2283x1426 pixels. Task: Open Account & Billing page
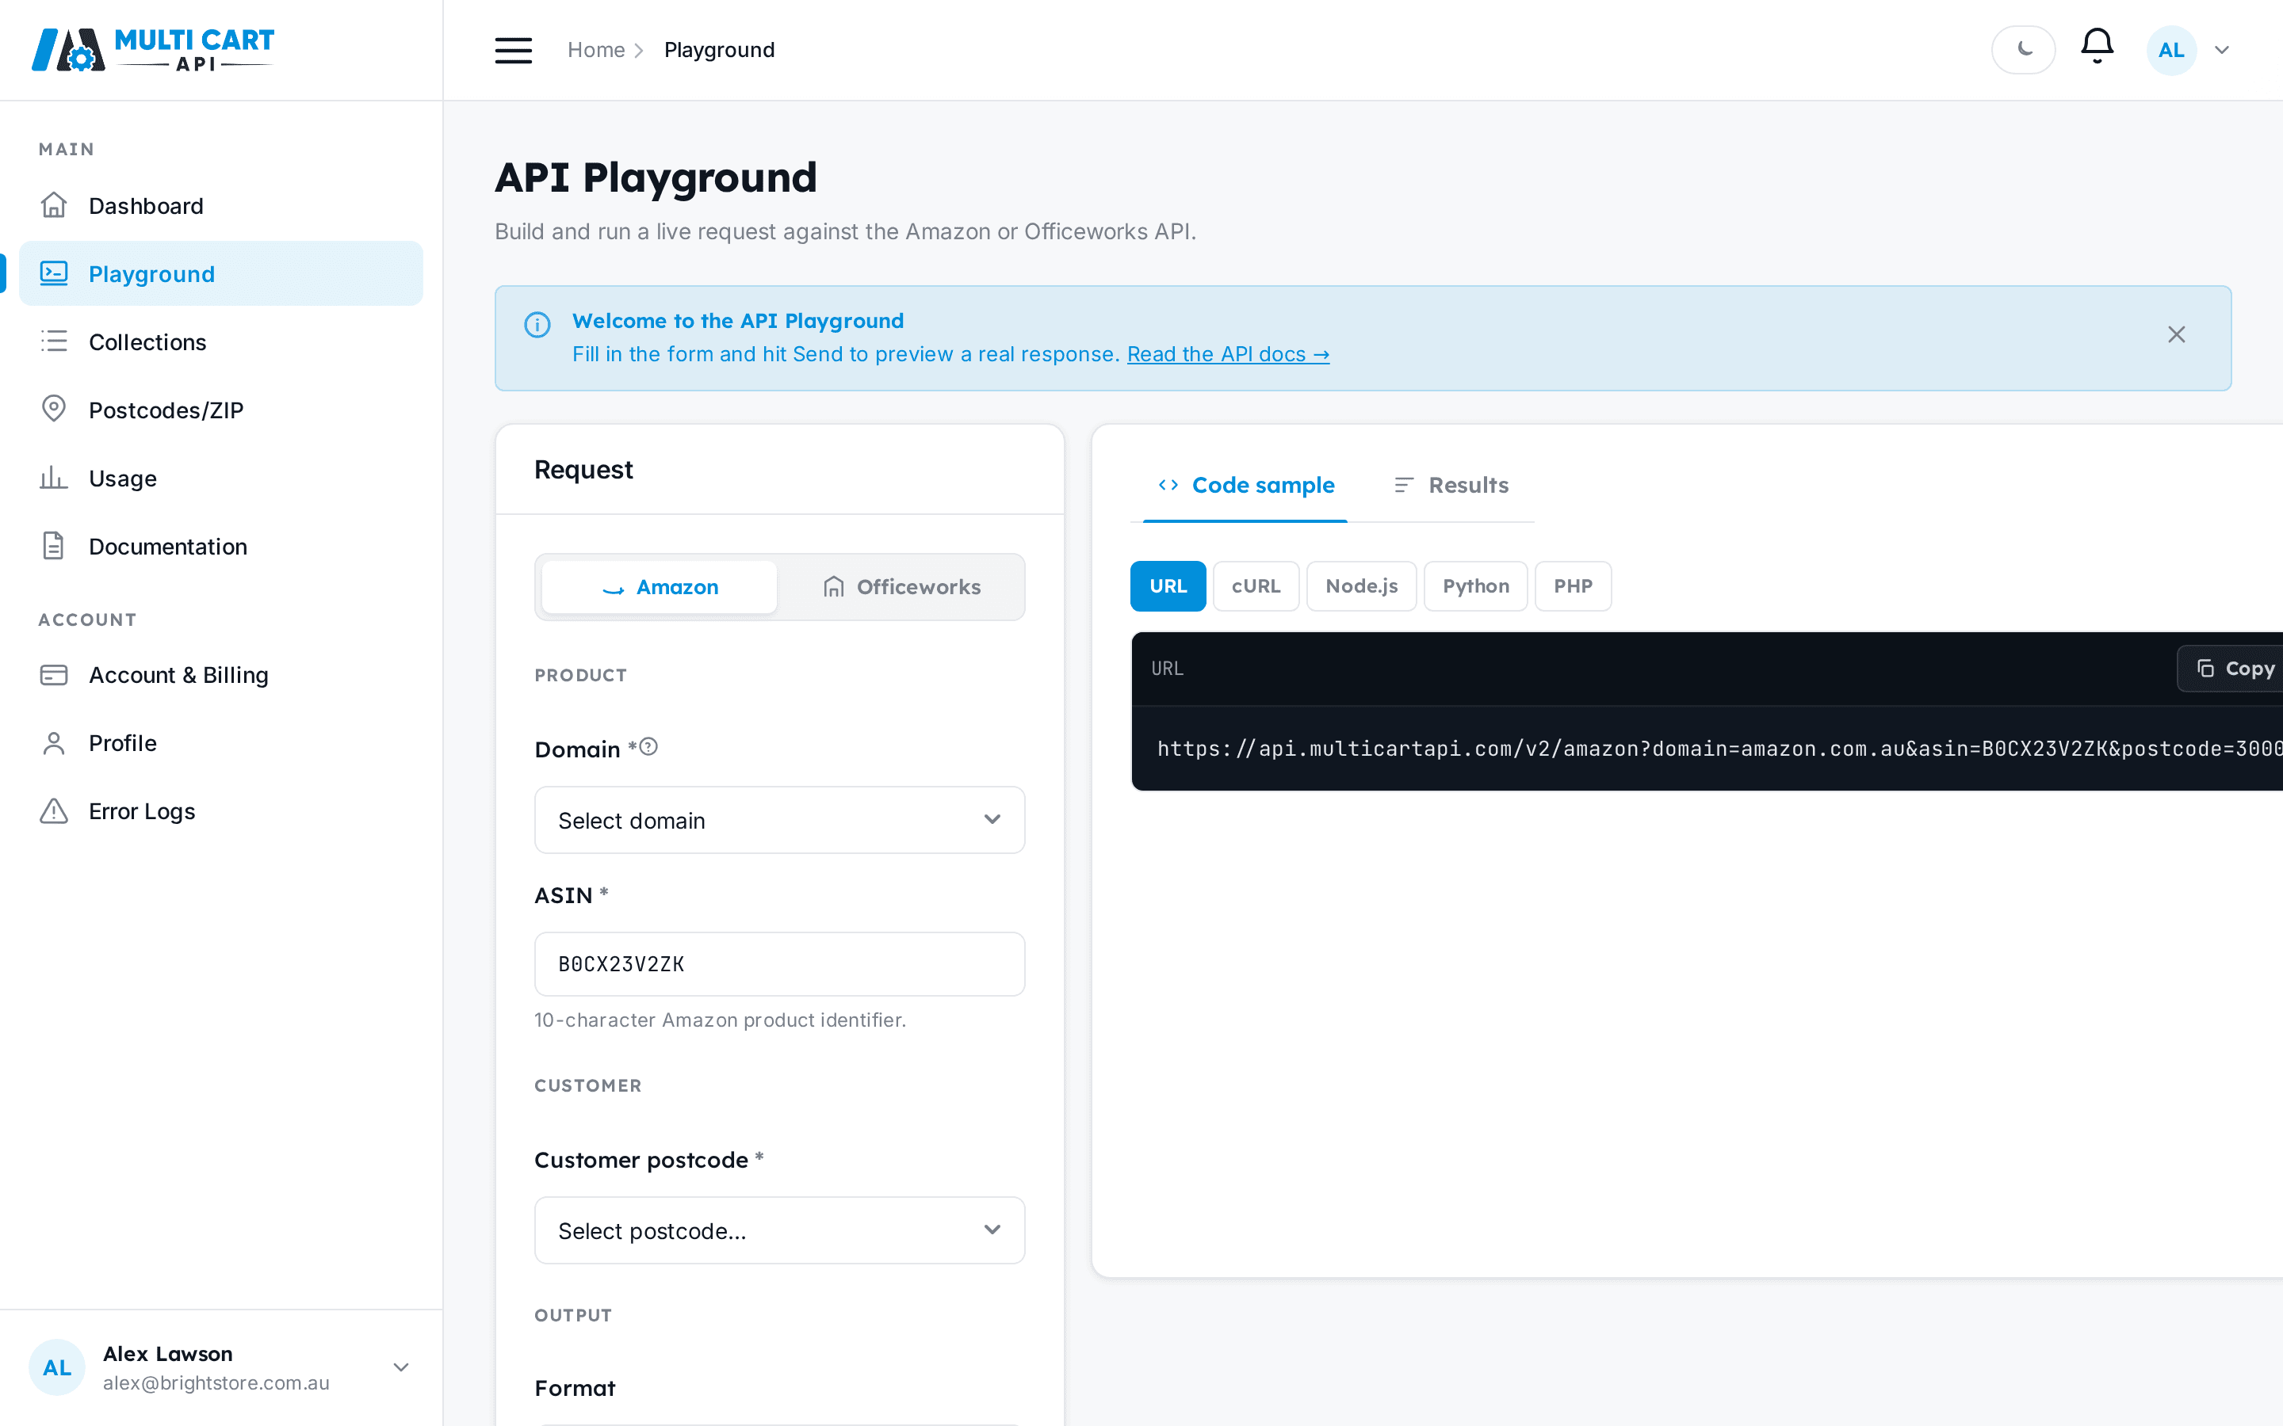pyautogui.click(x=220, y=674)
